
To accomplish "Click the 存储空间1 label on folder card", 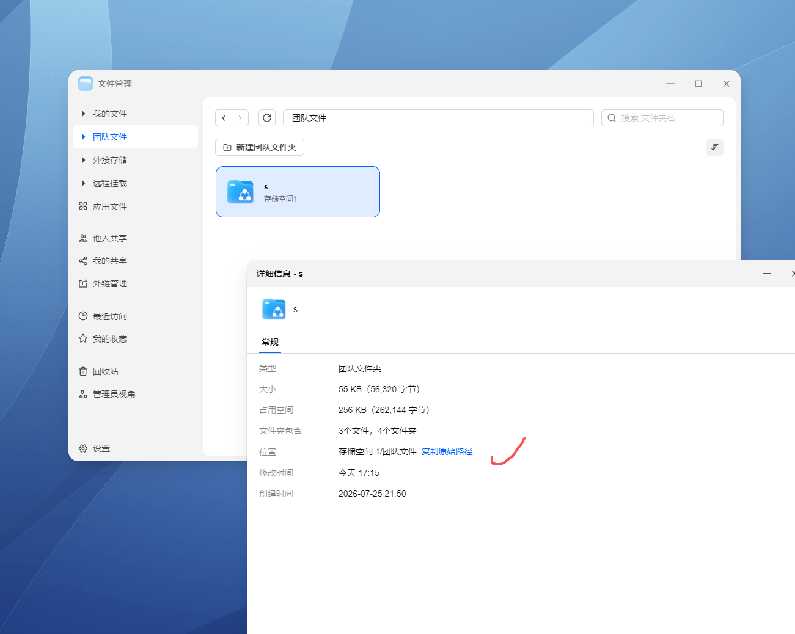I will click(x=280, y=199).
